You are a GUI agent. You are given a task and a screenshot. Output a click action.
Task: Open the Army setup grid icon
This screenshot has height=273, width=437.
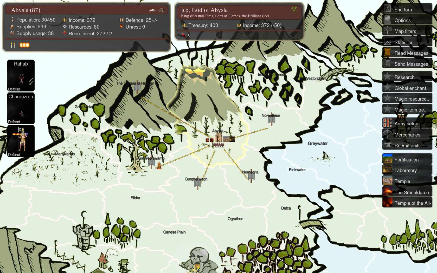[387, 123]
